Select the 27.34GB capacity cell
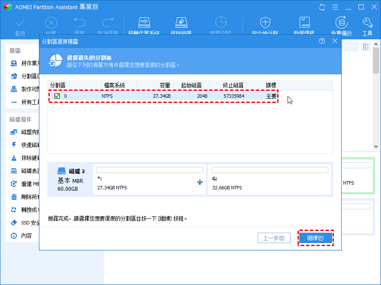This screenshot has width=381, height=285. click(162, 96)
